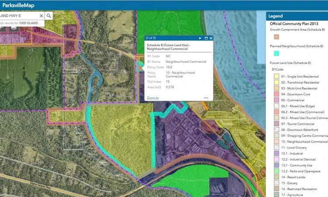Click the B1Code legend label
The width and height of the screenshot is (328, 197).
point(278,69)
